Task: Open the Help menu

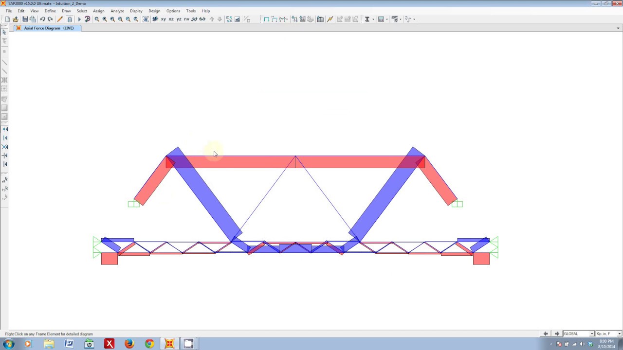Action: (x=206, y=11)
